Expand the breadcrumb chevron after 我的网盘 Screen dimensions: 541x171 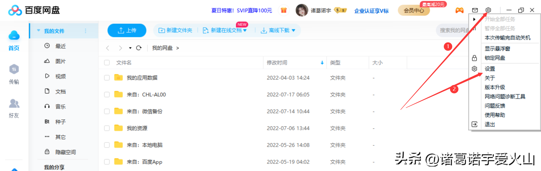[x=178, y=48]
